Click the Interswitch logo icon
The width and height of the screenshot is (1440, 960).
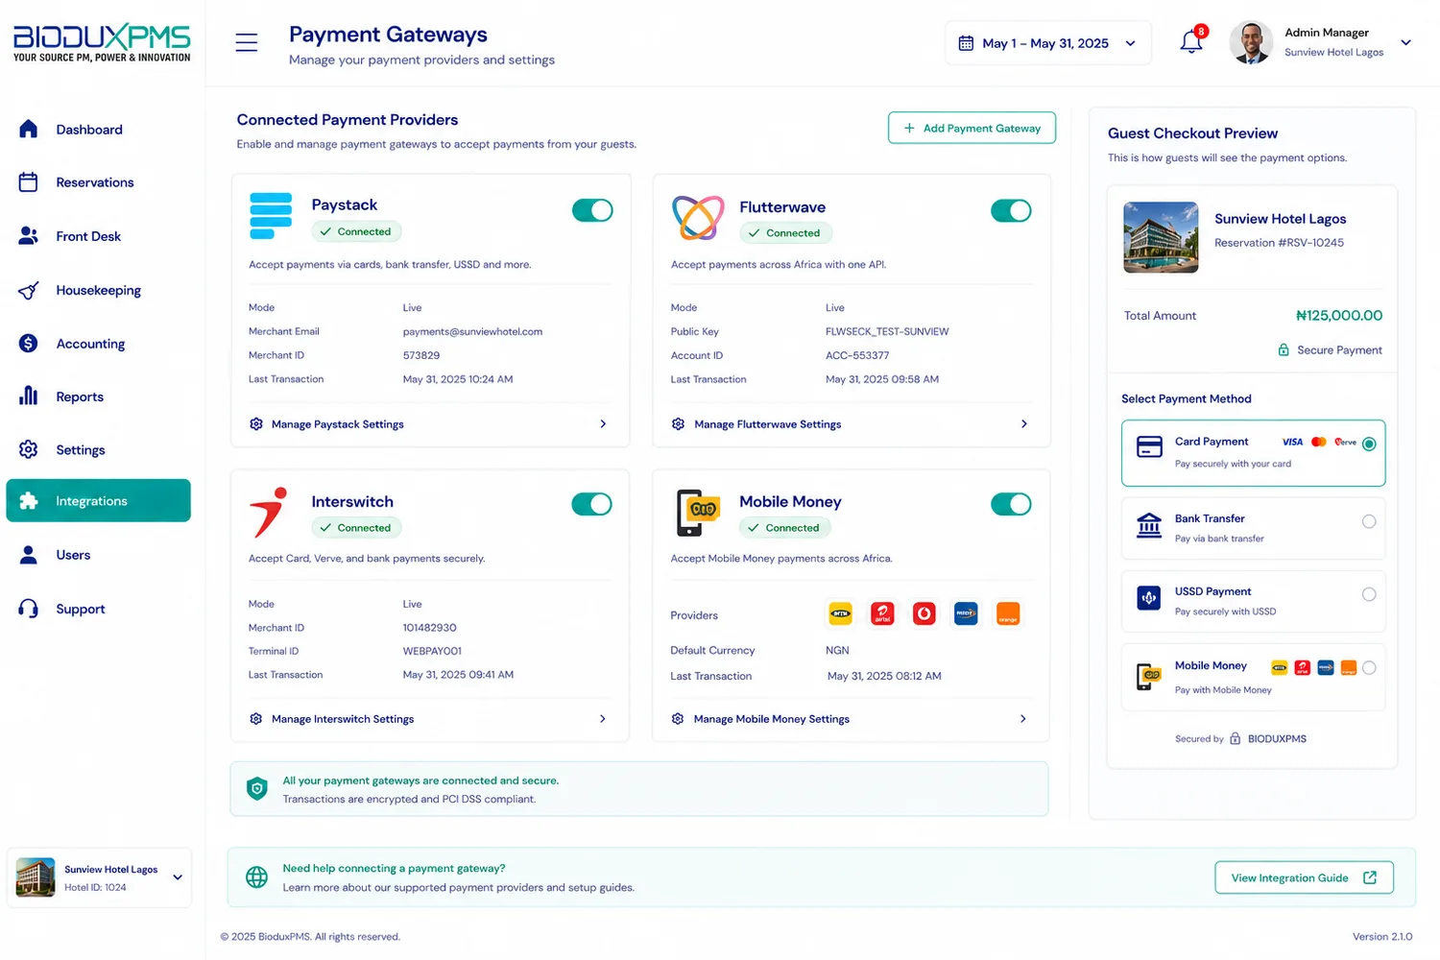269,512
